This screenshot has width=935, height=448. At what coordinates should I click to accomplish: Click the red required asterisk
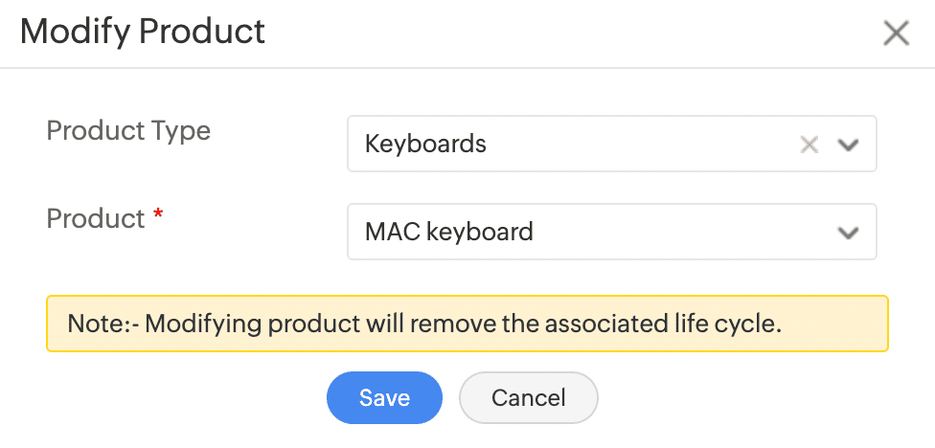(x=158, y=218)
